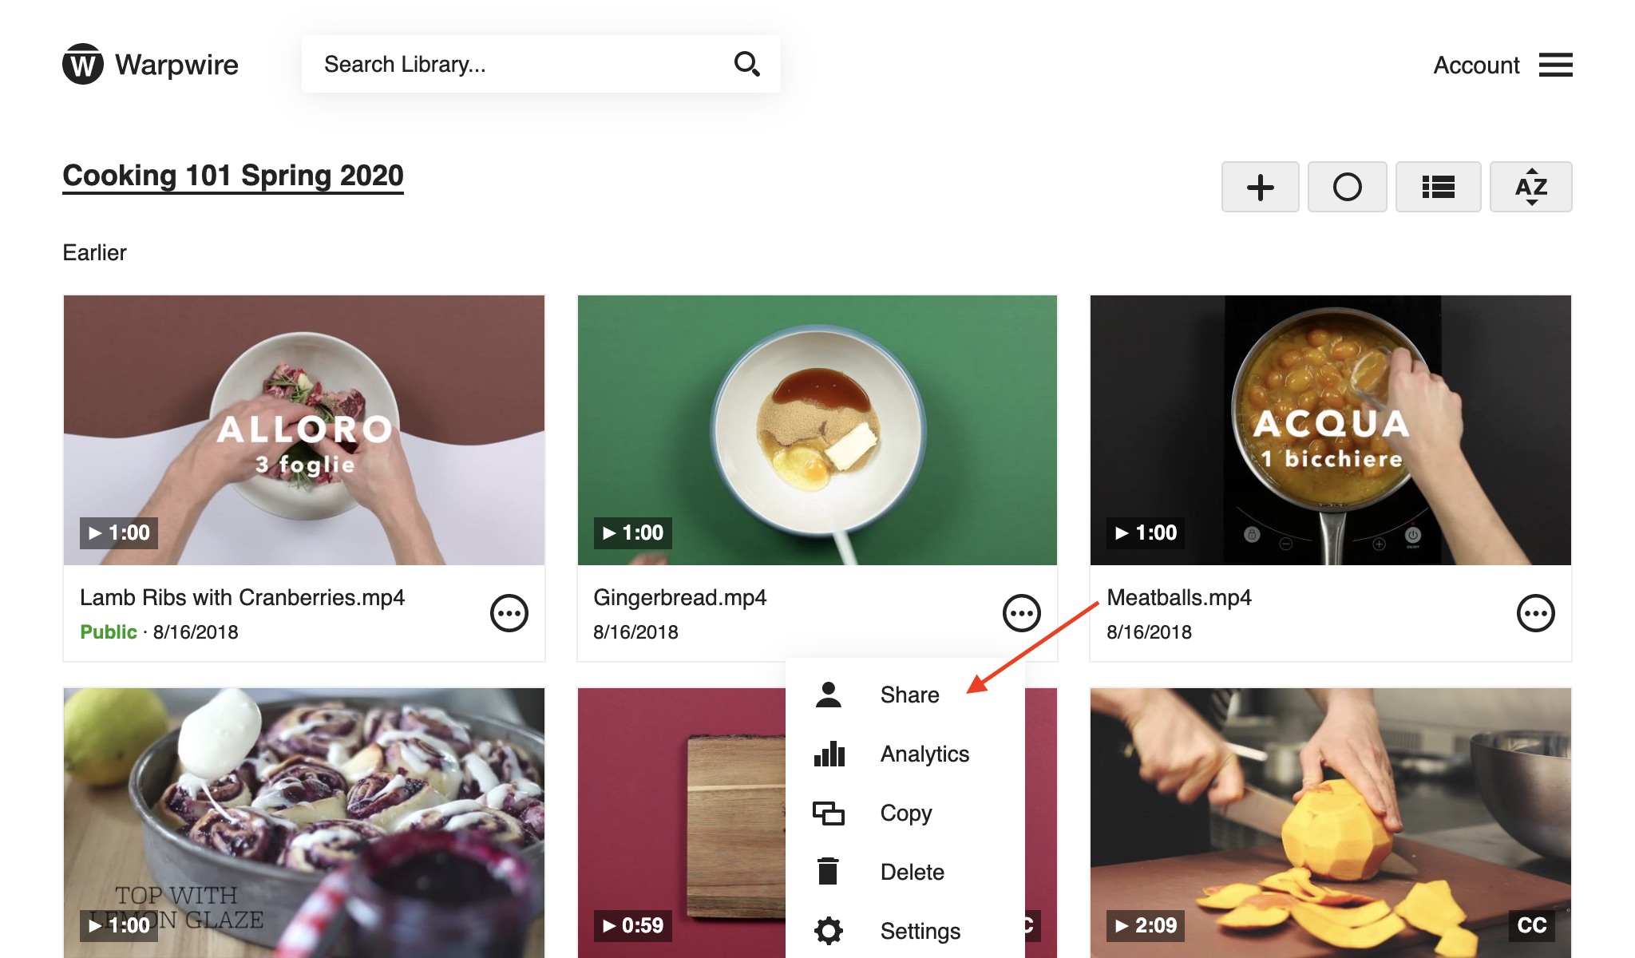1635x958 pixels.
Task: Click the alphabetical sort AZ icon
Action: pyautogui.click(x=1530, y=186)
